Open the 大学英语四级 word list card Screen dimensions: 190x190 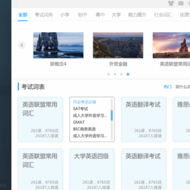click(x=92, y=169)
